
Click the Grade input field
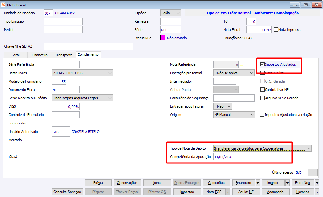59,157
